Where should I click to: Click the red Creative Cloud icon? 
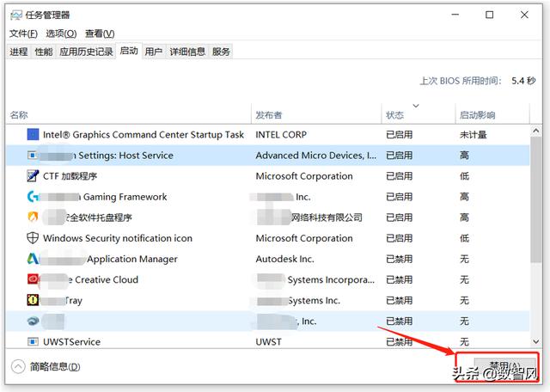[x=33, y=279]
